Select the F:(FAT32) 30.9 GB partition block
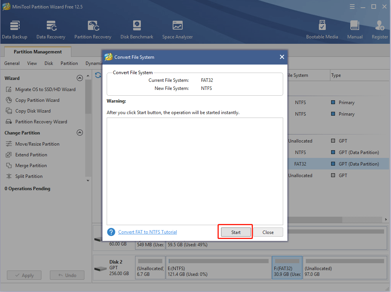This screenshot has width=391, height=292. [287, 267]
